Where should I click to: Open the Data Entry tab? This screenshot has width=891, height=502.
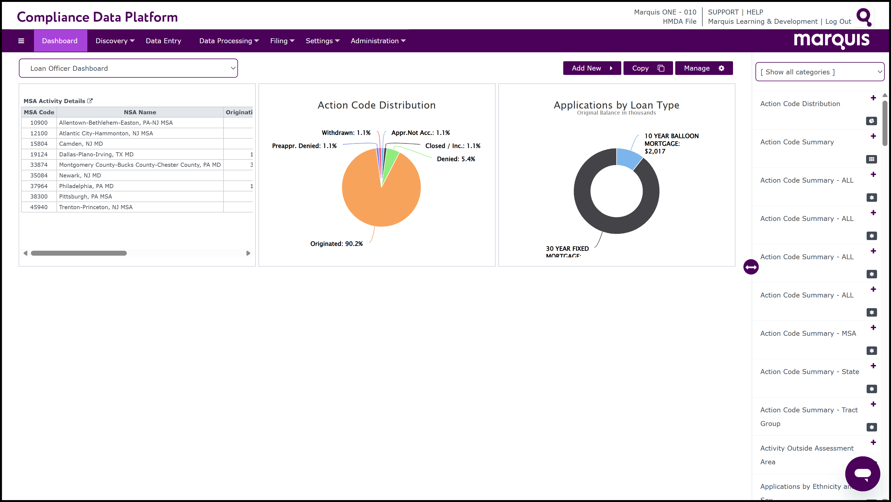click(x=163, y=41)
